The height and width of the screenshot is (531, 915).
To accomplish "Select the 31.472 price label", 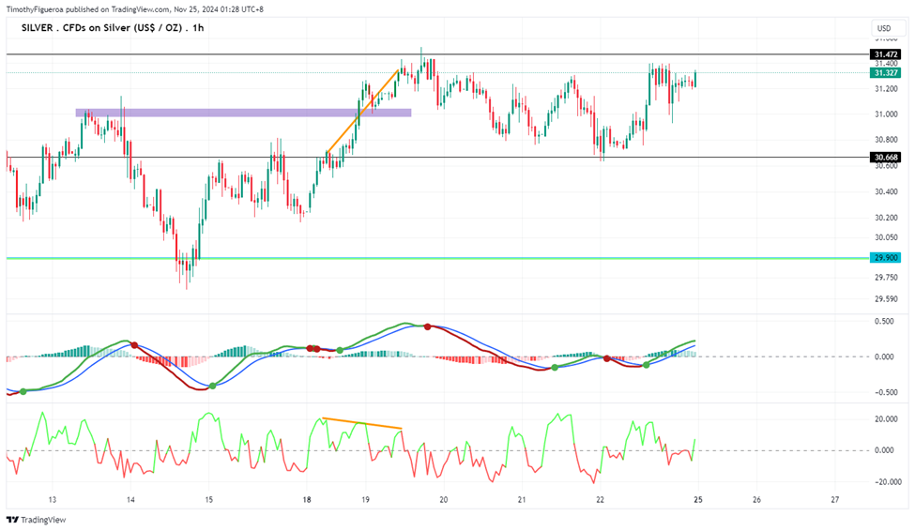I will tap(885, 54).
